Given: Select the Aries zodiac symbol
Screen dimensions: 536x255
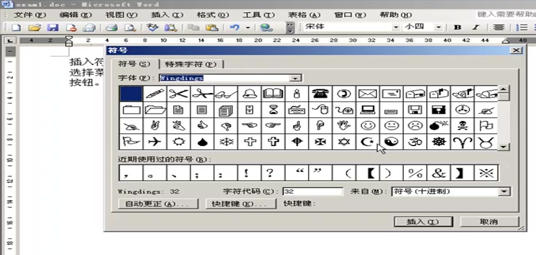Looking at the screenshot, I should tap(462, 142).
